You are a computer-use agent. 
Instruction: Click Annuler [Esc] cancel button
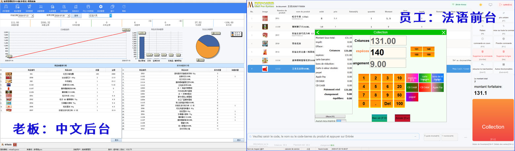402,118
